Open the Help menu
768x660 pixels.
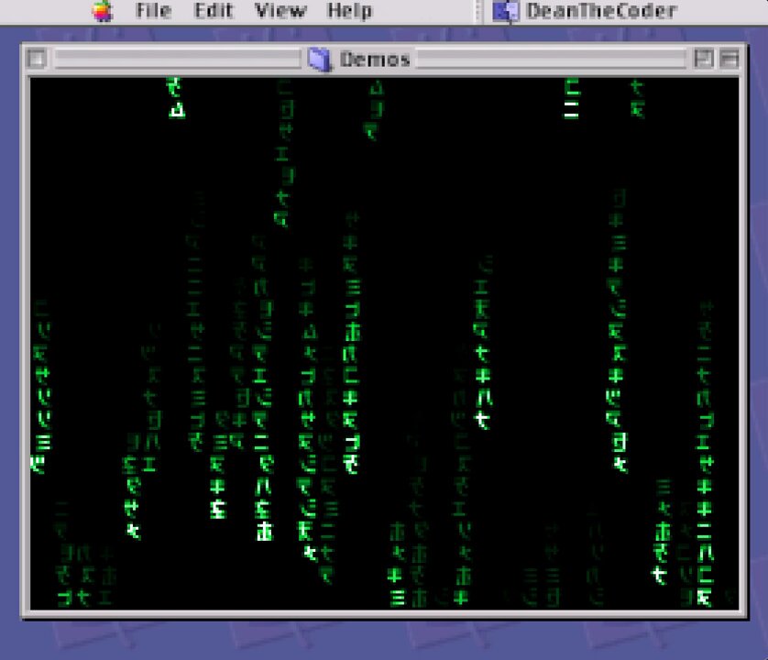[349, 11]
